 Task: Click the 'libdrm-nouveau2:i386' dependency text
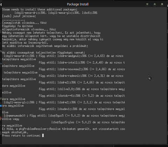point(73,69)
